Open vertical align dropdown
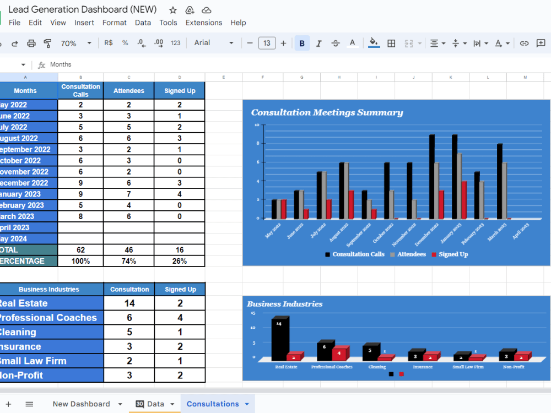Screen dimensions: 551x413 pos(460,43)
